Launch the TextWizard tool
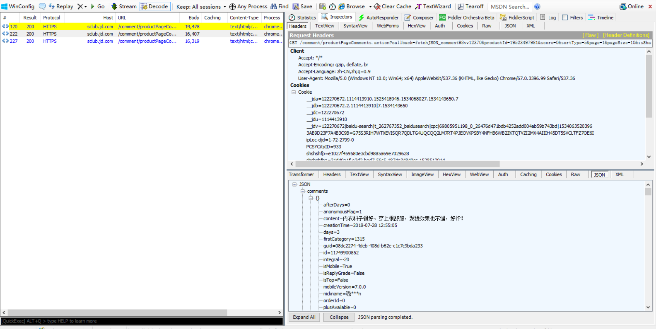 click(433, 6)
